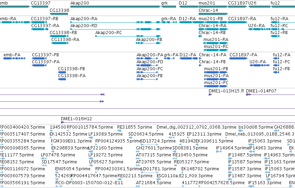This screenshot has height=188, width=295.
Task: Click transcript label Akap200-RA
Action: pyautogui.click(x=84, y=19)
